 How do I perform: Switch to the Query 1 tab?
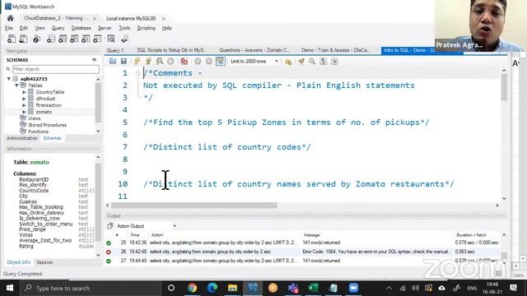[115, 50]
